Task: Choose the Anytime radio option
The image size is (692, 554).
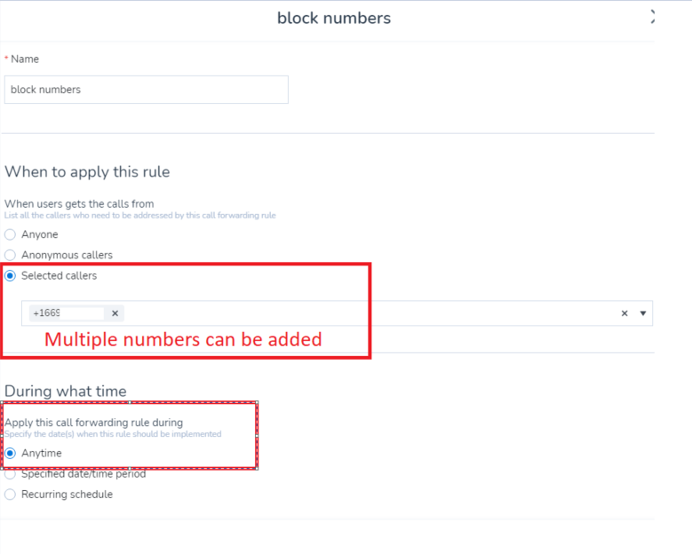Action: pos(10,453)
